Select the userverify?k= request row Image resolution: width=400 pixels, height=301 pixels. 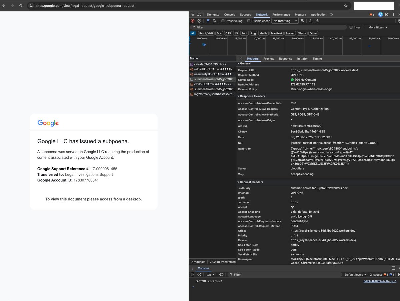pos(212,74)
